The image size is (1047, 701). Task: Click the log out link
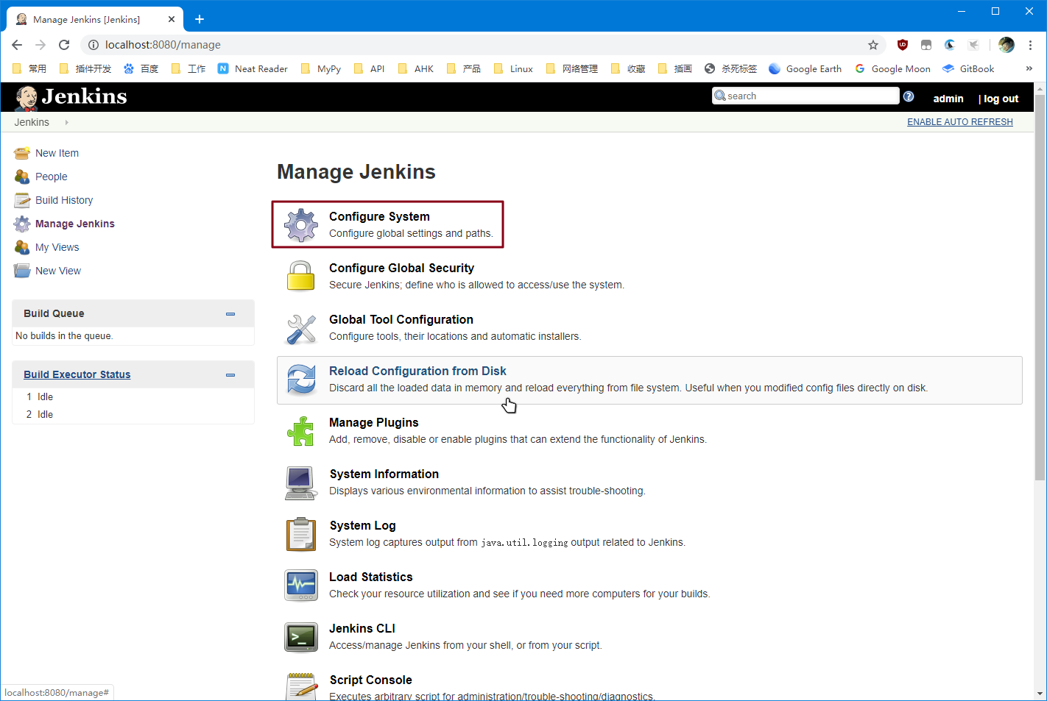click(x=1001, y=99)
